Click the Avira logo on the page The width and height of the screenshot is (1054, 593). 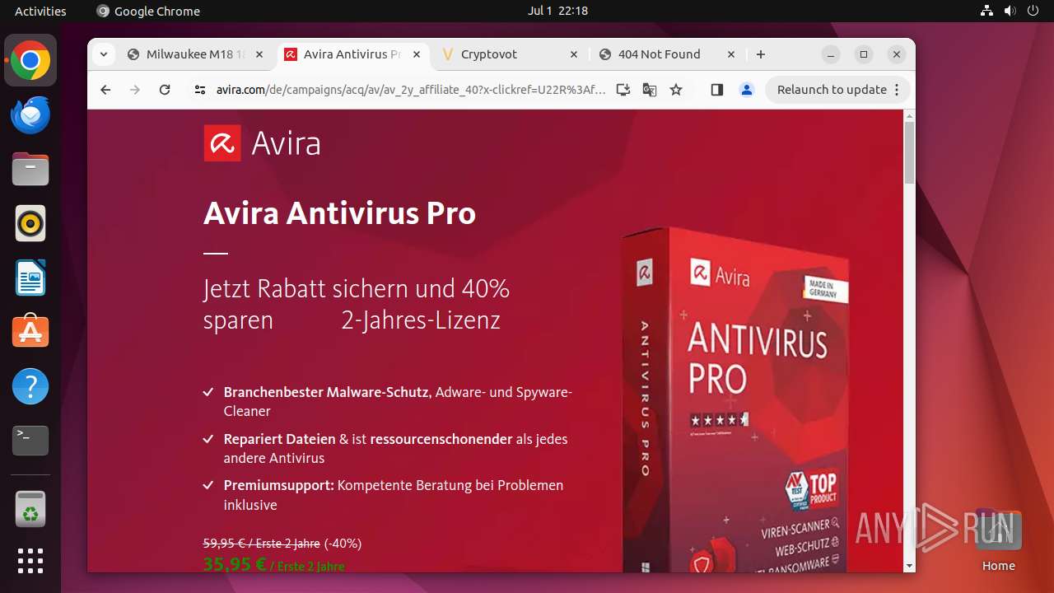pos(263,143)
